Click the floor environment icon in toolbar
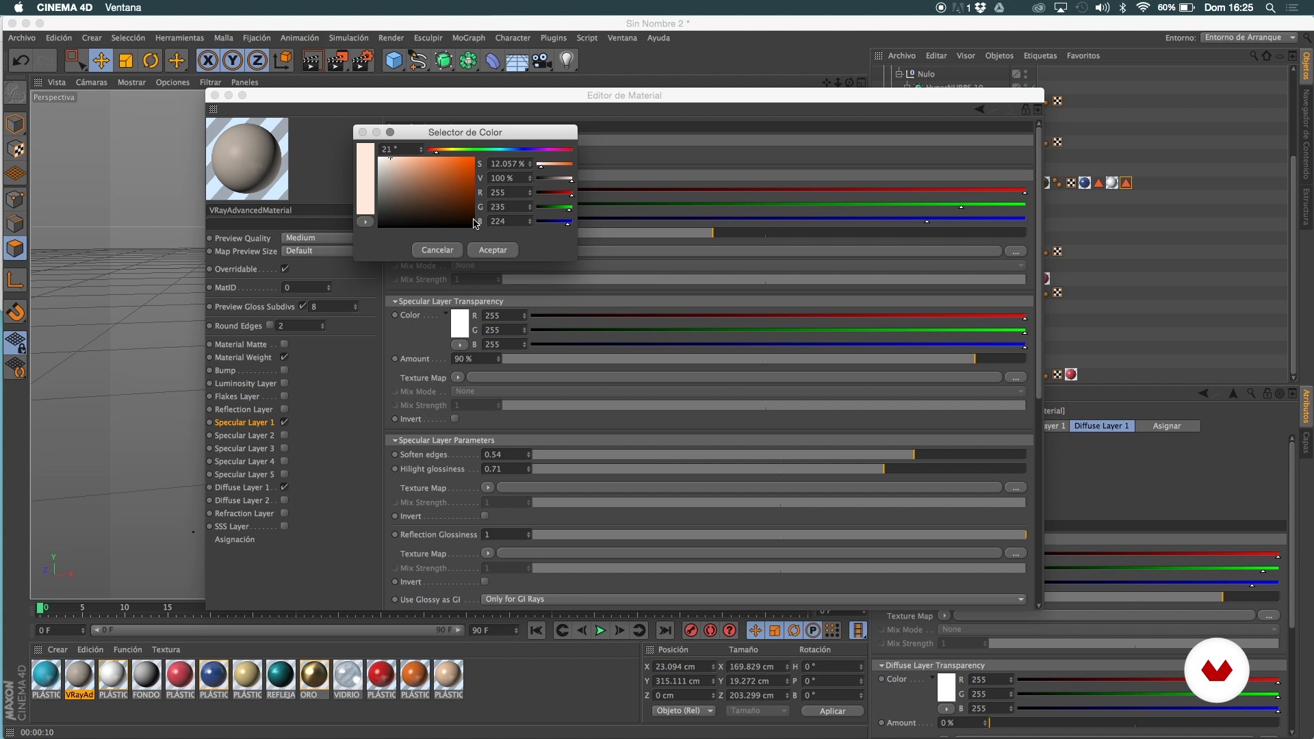The image size is (1314, 739). click(x=517, y=60)
